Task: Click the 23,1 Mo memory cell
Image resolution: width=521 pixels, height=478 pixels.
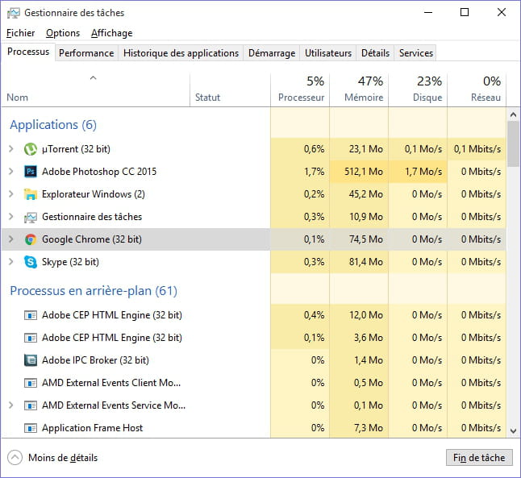Action: tap(359, 149)
